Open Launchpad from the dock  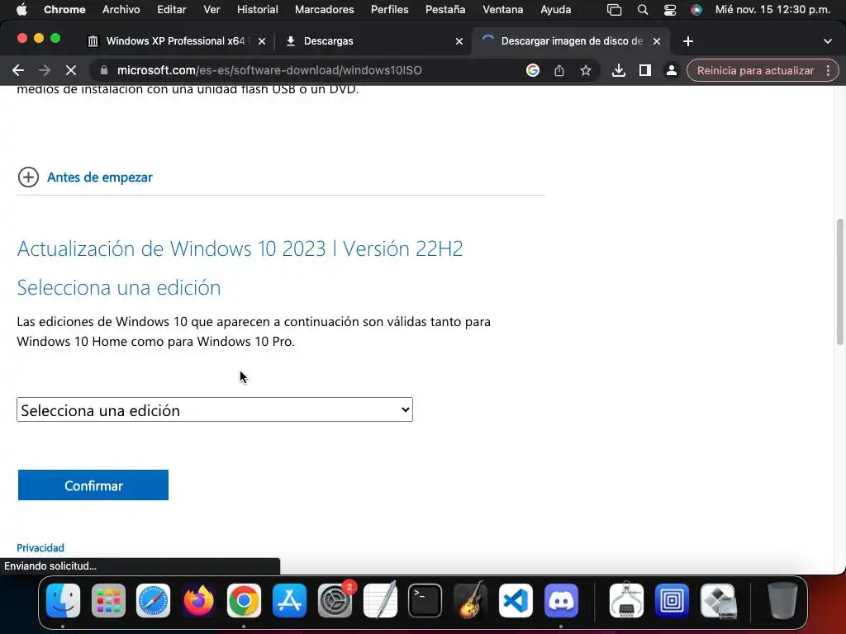(x=108, y=600)
